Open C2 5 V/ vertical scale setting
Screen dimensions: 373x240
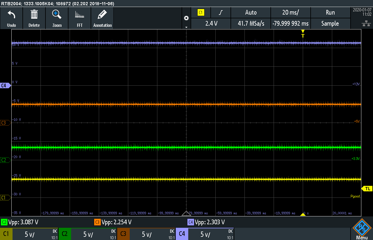pos(94,234)
